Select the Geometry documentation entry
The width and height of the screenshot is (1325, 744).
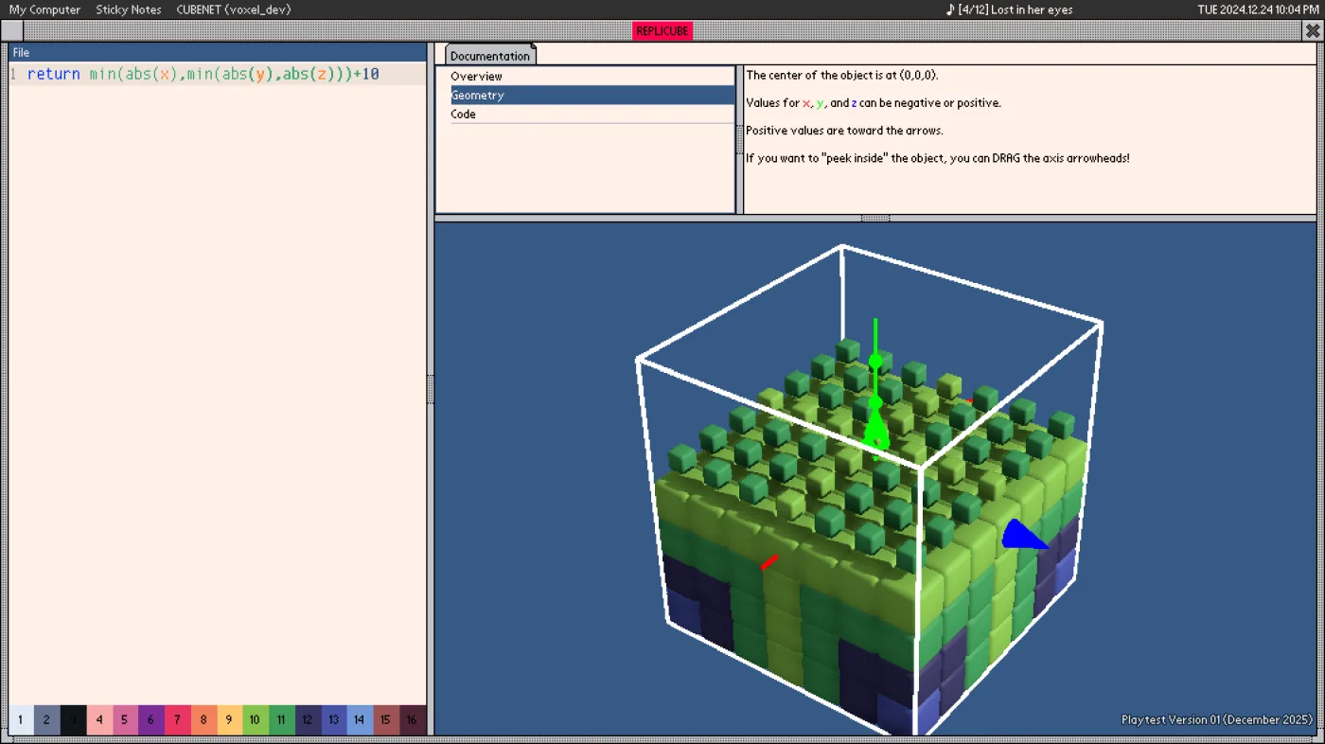(x=592, y=95)
